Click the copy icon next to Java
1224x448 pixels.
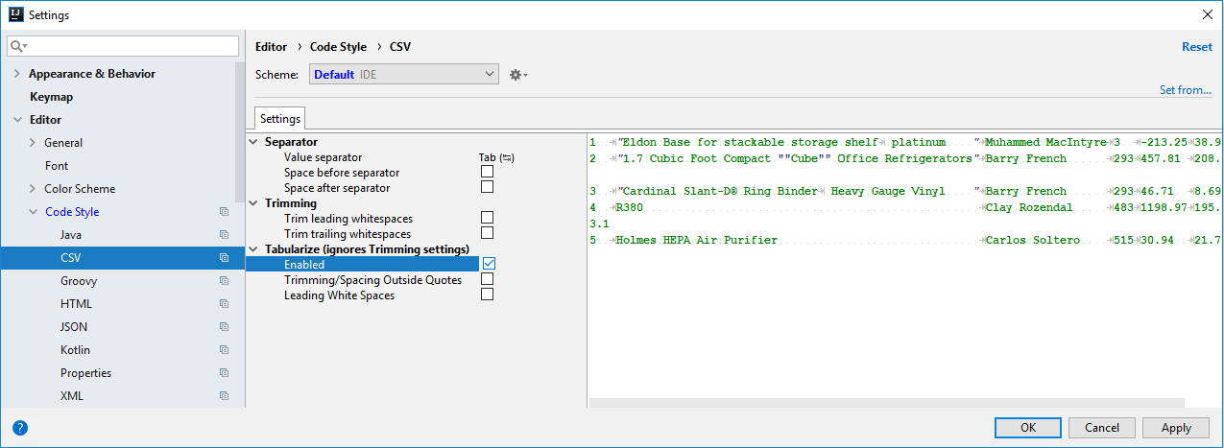[224, 235]
